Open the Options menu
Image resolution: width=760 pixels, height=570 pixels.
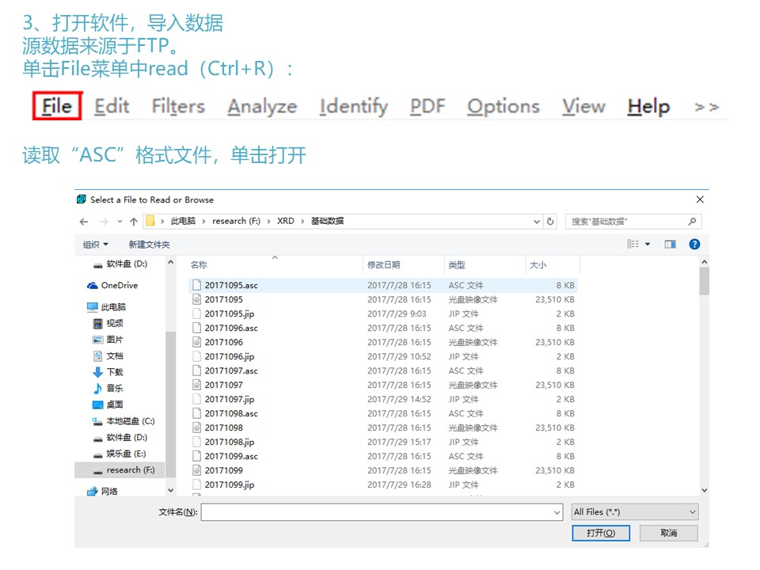[x=503, y=107]
